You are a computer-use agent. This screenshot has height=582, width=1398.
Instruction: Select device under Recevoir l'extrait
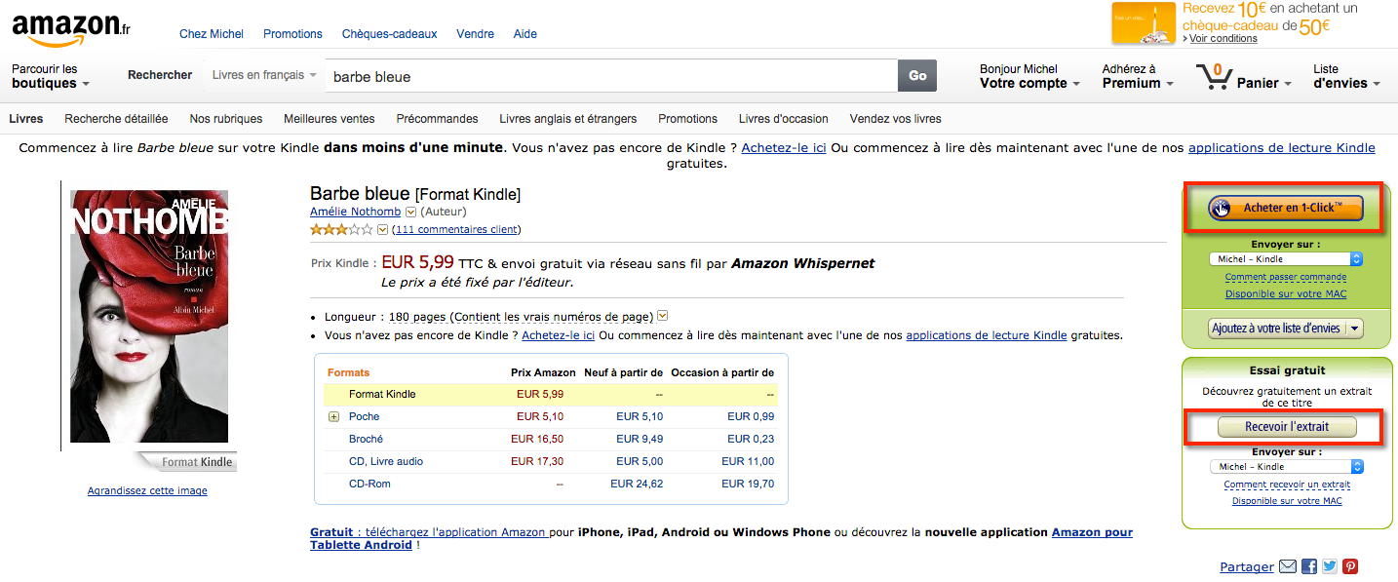point(1286,467)
